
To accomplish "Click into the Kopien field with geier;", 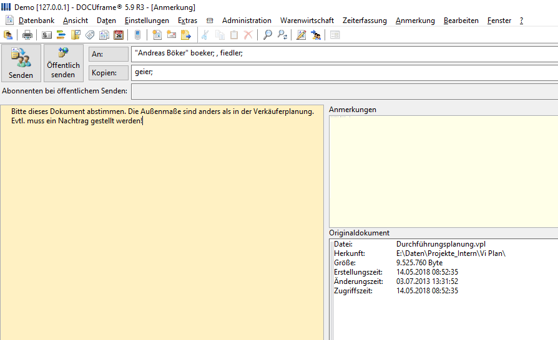I will point(345,73).
